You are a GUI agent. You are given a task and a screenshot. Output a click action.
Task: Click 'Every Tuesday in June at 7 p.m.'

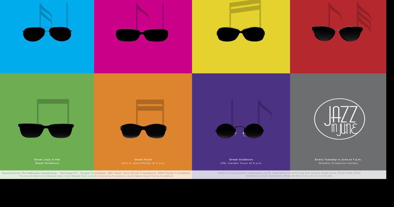pos(338,160)
